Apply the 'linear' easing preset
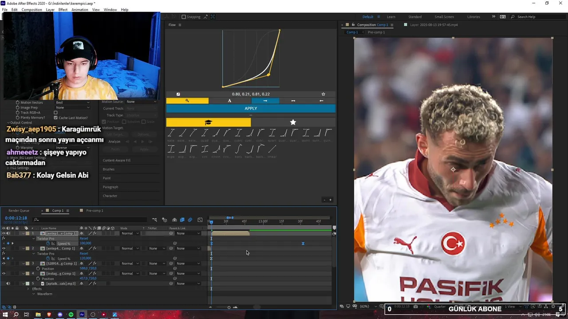568x319 pixels. [272, 150]
